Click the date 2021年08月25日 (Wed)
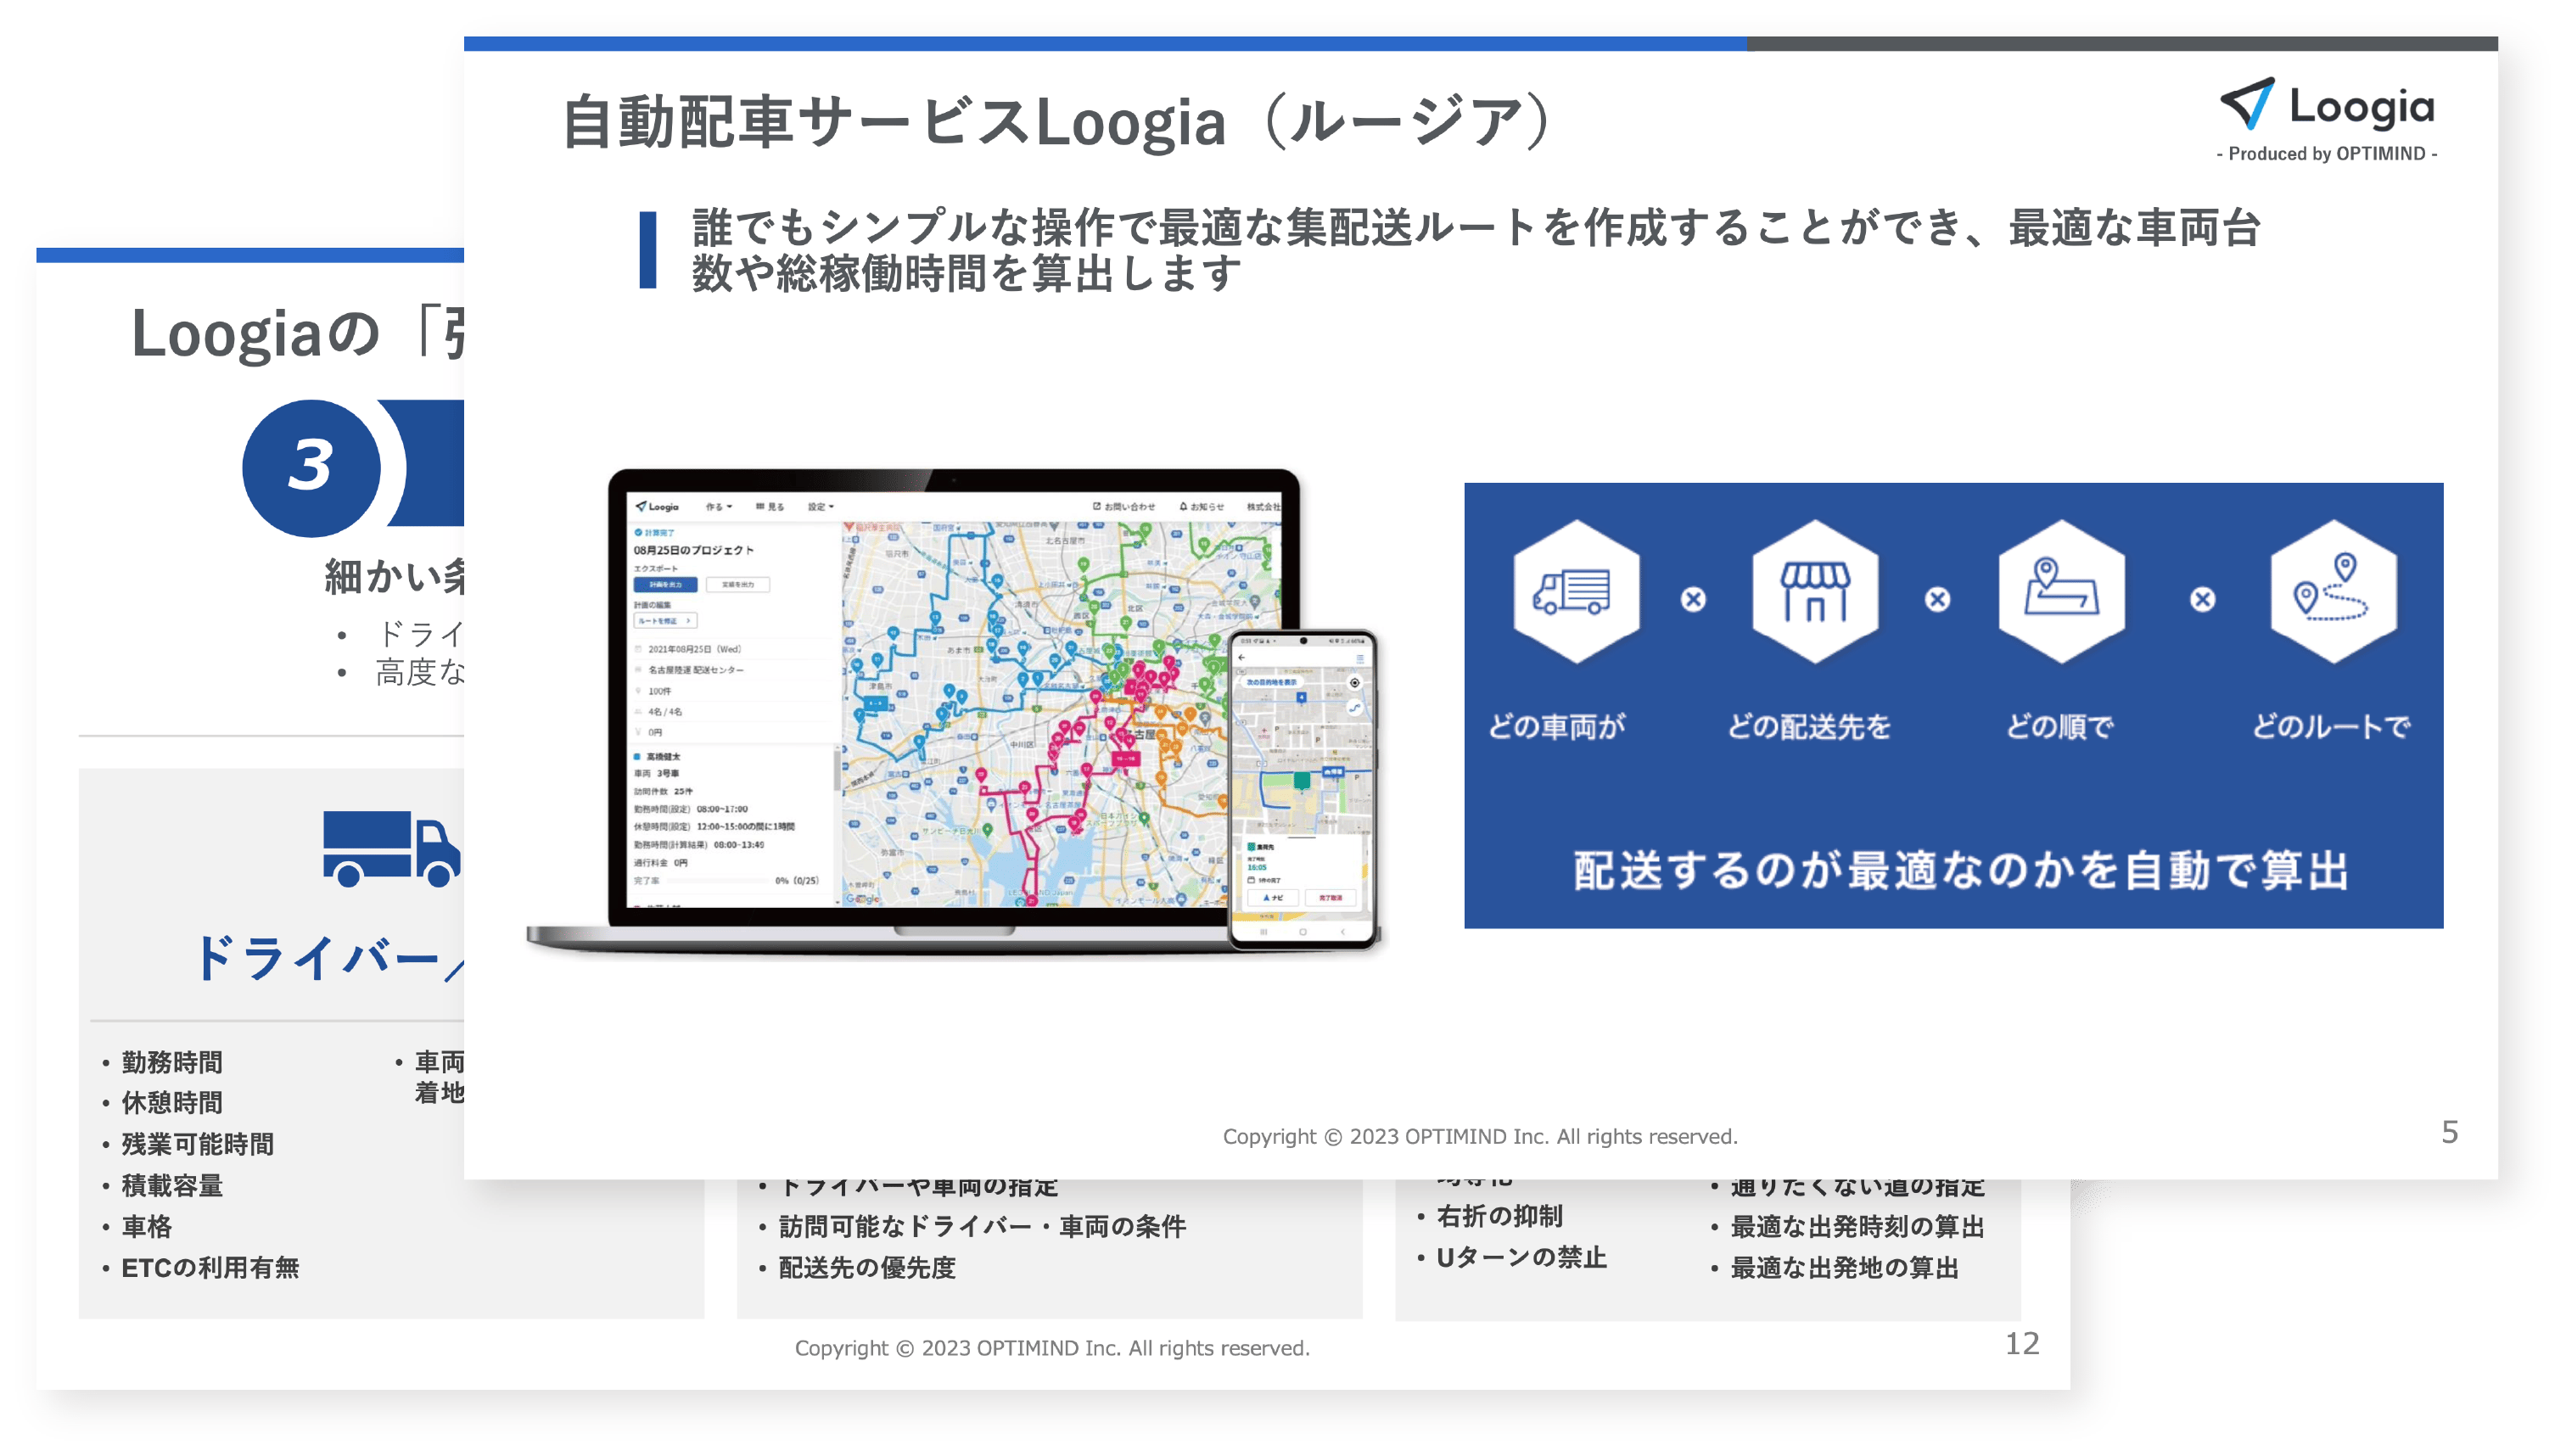Viewport: 2566px width, 1456px height. tap(694, 649)
